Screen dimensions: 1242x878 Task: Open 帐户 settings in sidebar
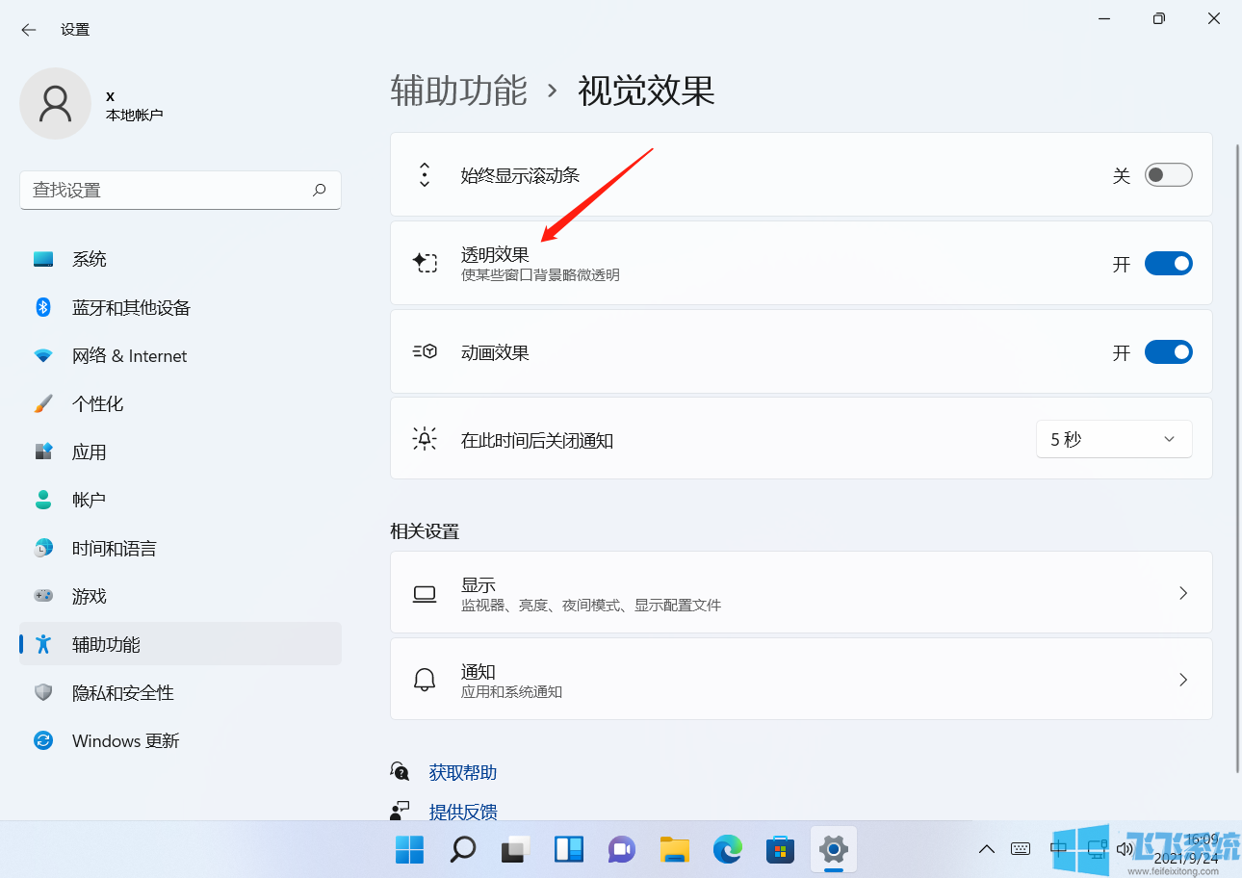click(x=90, y=499)
